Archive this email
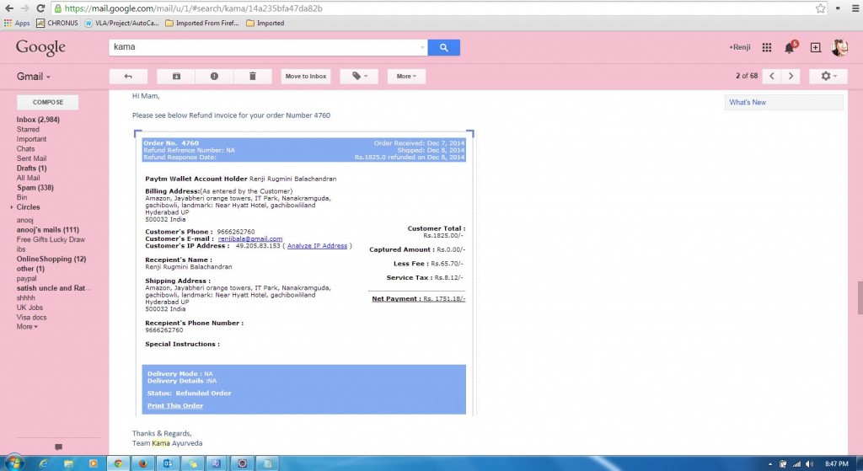Image resolution: width=863 pixels, height=471 pixels. click(176, 77)
